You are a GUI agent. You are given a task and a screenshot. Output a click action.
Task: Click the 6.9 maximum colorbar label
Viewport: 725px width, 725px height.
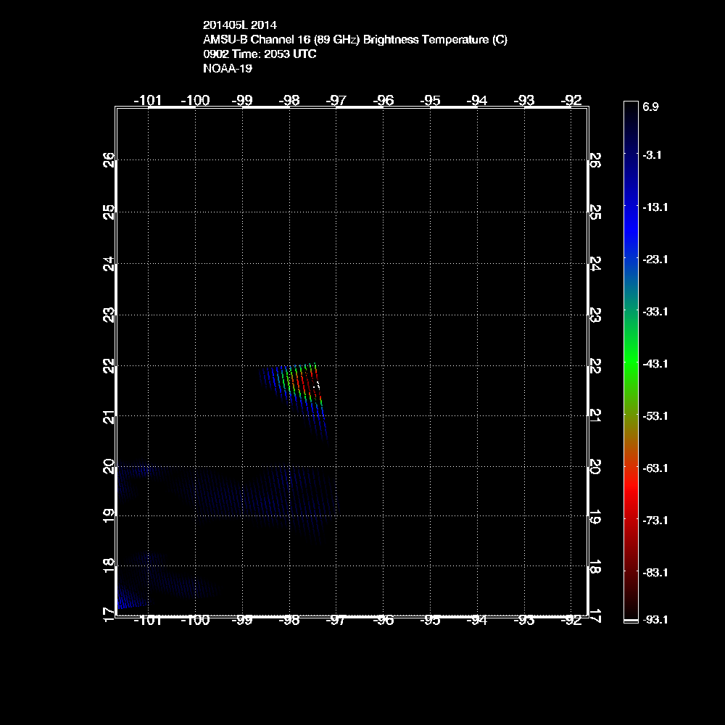[x=650, y=107]
